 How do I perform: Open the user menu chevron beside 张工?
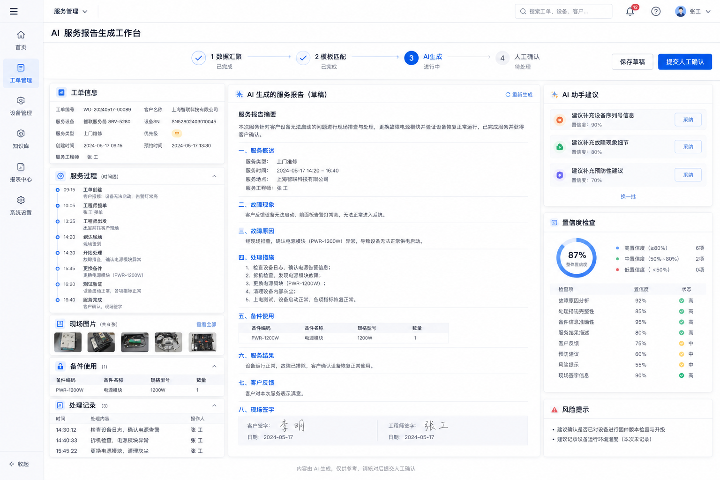[708, 11]
